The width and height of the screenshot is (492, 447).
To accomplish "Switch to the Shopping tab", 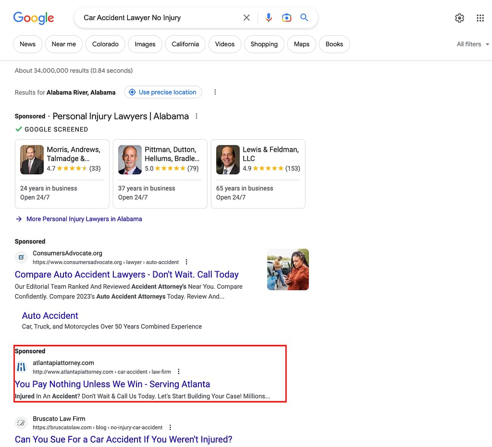I will 264,44.
